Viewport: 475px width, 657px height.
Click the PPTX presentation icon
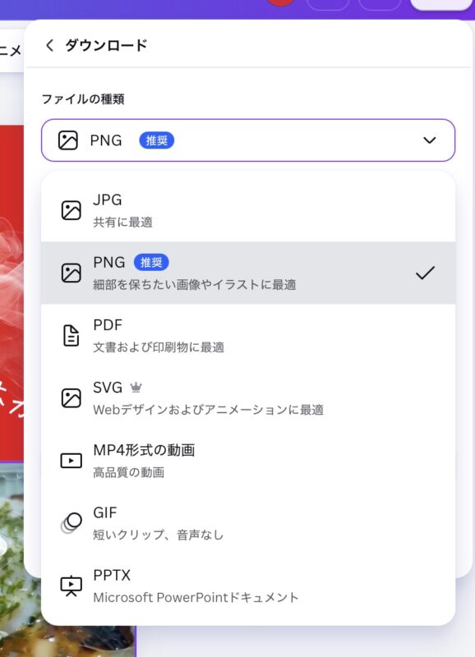[x=71, y=586]
